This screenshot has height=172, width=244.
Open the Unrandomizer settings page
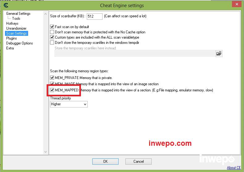(x=16, y=28)
